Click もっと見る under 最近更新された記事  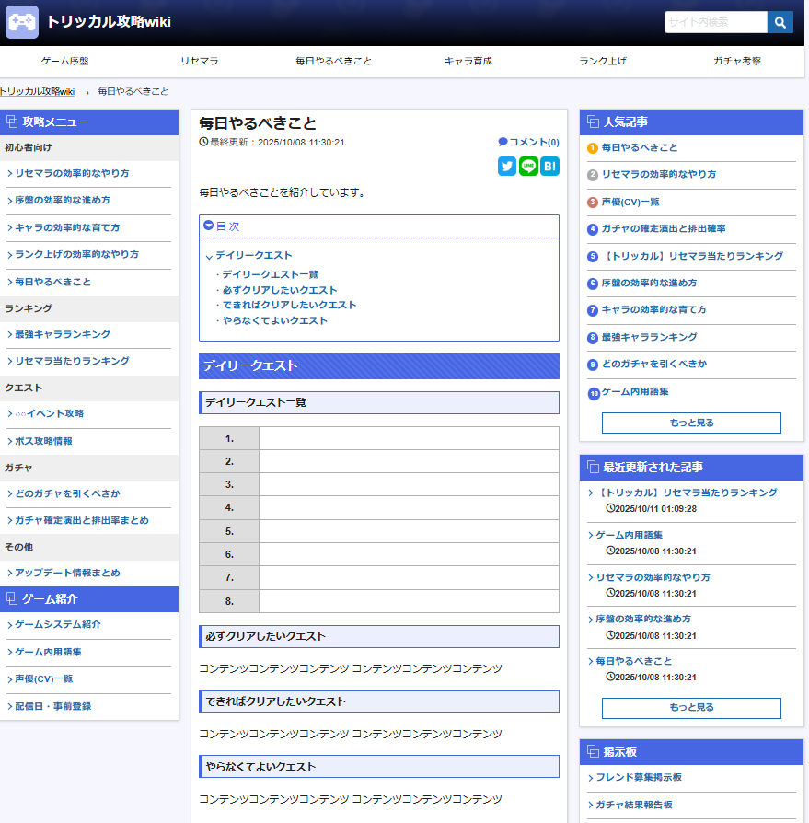tap(691, 707)
